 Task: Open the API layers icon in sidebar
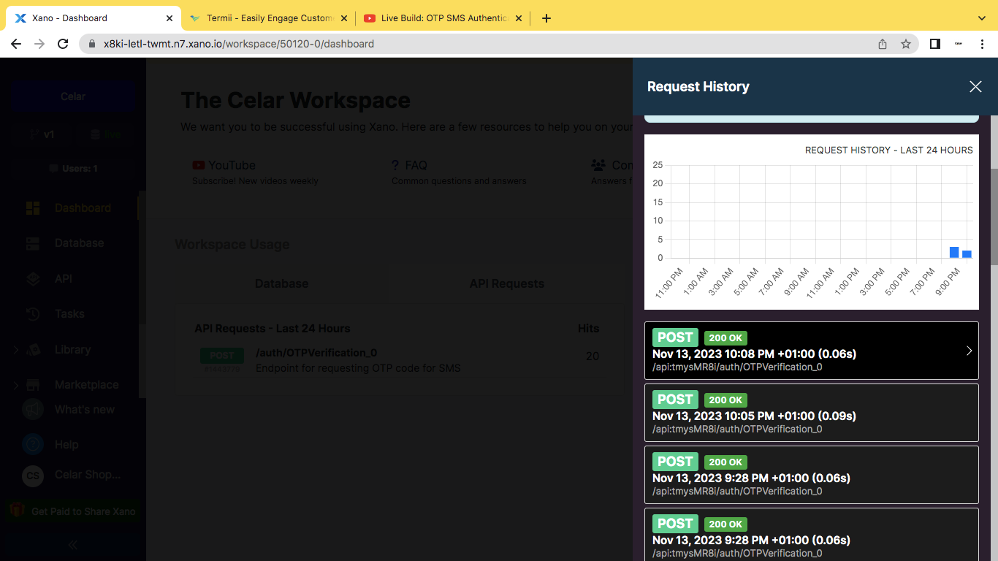tap(33, 279)
